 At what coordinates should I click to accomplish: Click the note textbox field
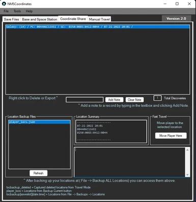(85, 100)
